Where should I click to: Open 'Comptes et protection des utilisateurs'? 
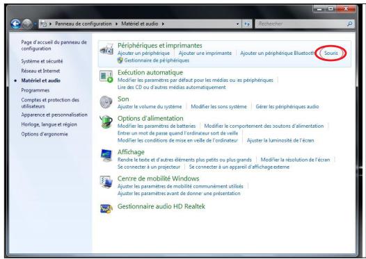(50, 103)
